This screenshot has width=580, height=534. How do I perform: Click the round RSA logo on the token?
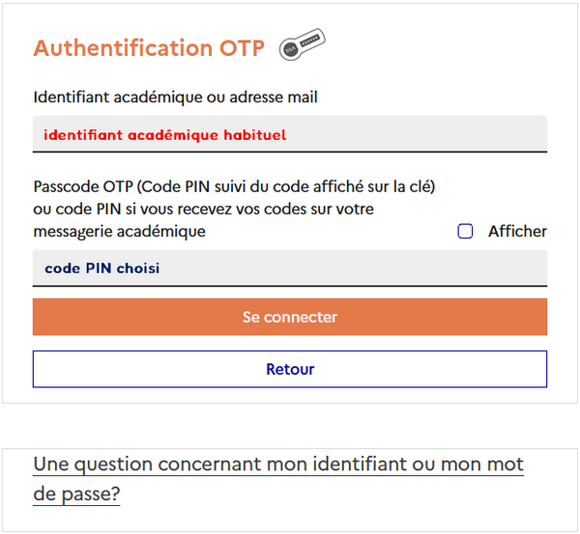click(290, 49)
